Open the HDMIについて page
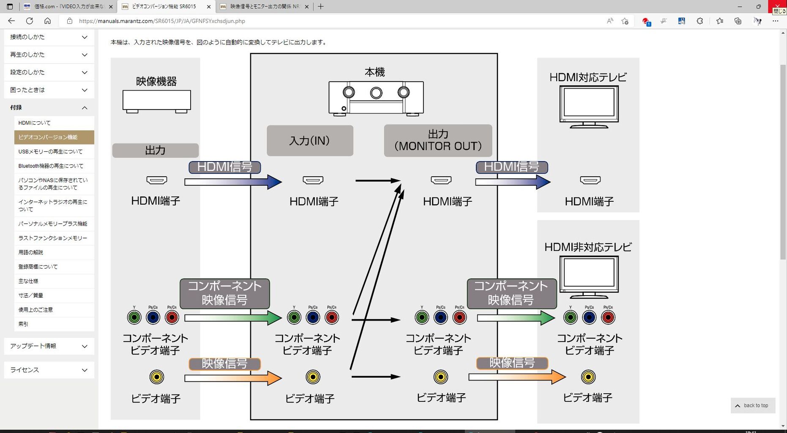This screenshot has height=433, width=787. pyautogui.click(x=54, y=123)
